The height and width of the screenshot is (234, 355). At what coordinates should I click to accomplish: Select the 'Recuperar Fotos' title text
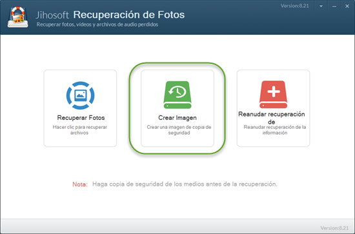(x=81, y=118)
